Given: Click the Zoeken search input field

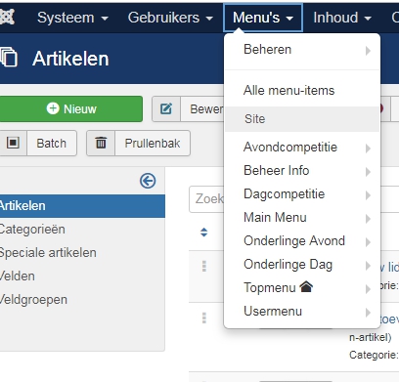Looking at the screenshot, I should 206,199.
